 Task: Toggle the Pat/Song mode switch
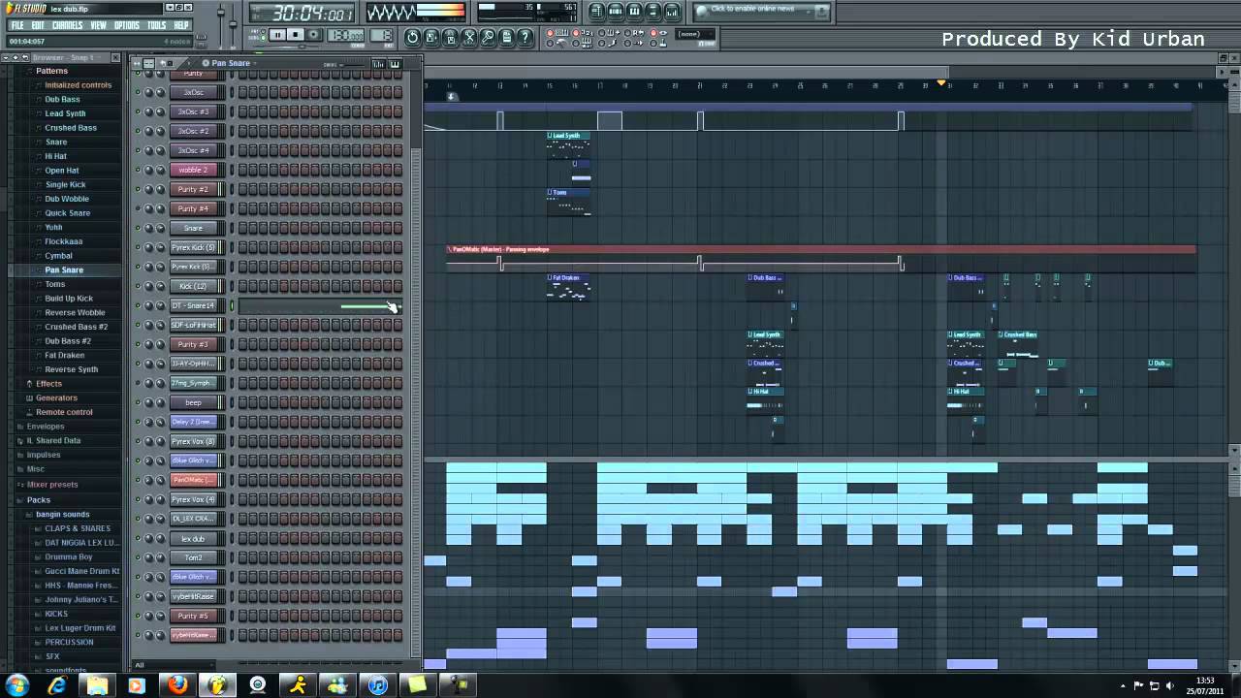point(263,35)
